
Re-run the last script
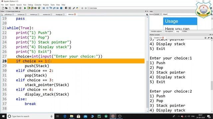coord(39,8)
